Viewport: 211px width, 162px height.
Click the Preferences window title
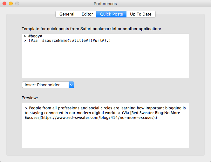(105, 4)
